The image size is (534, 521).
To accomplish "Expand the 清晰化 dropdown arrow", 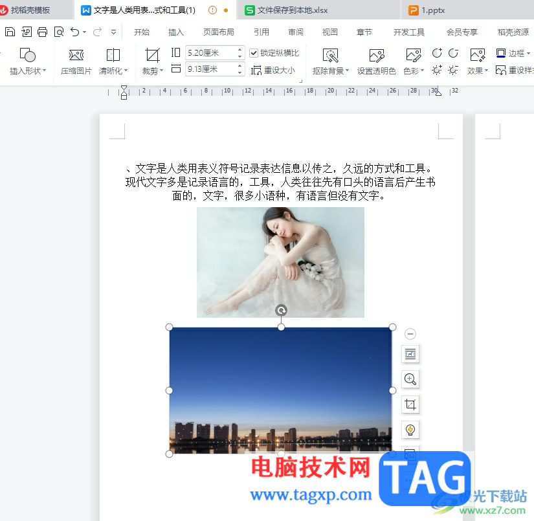I will tap(126, 71).
